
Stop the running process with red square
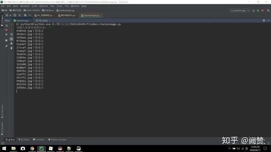(x=6, y=30)
